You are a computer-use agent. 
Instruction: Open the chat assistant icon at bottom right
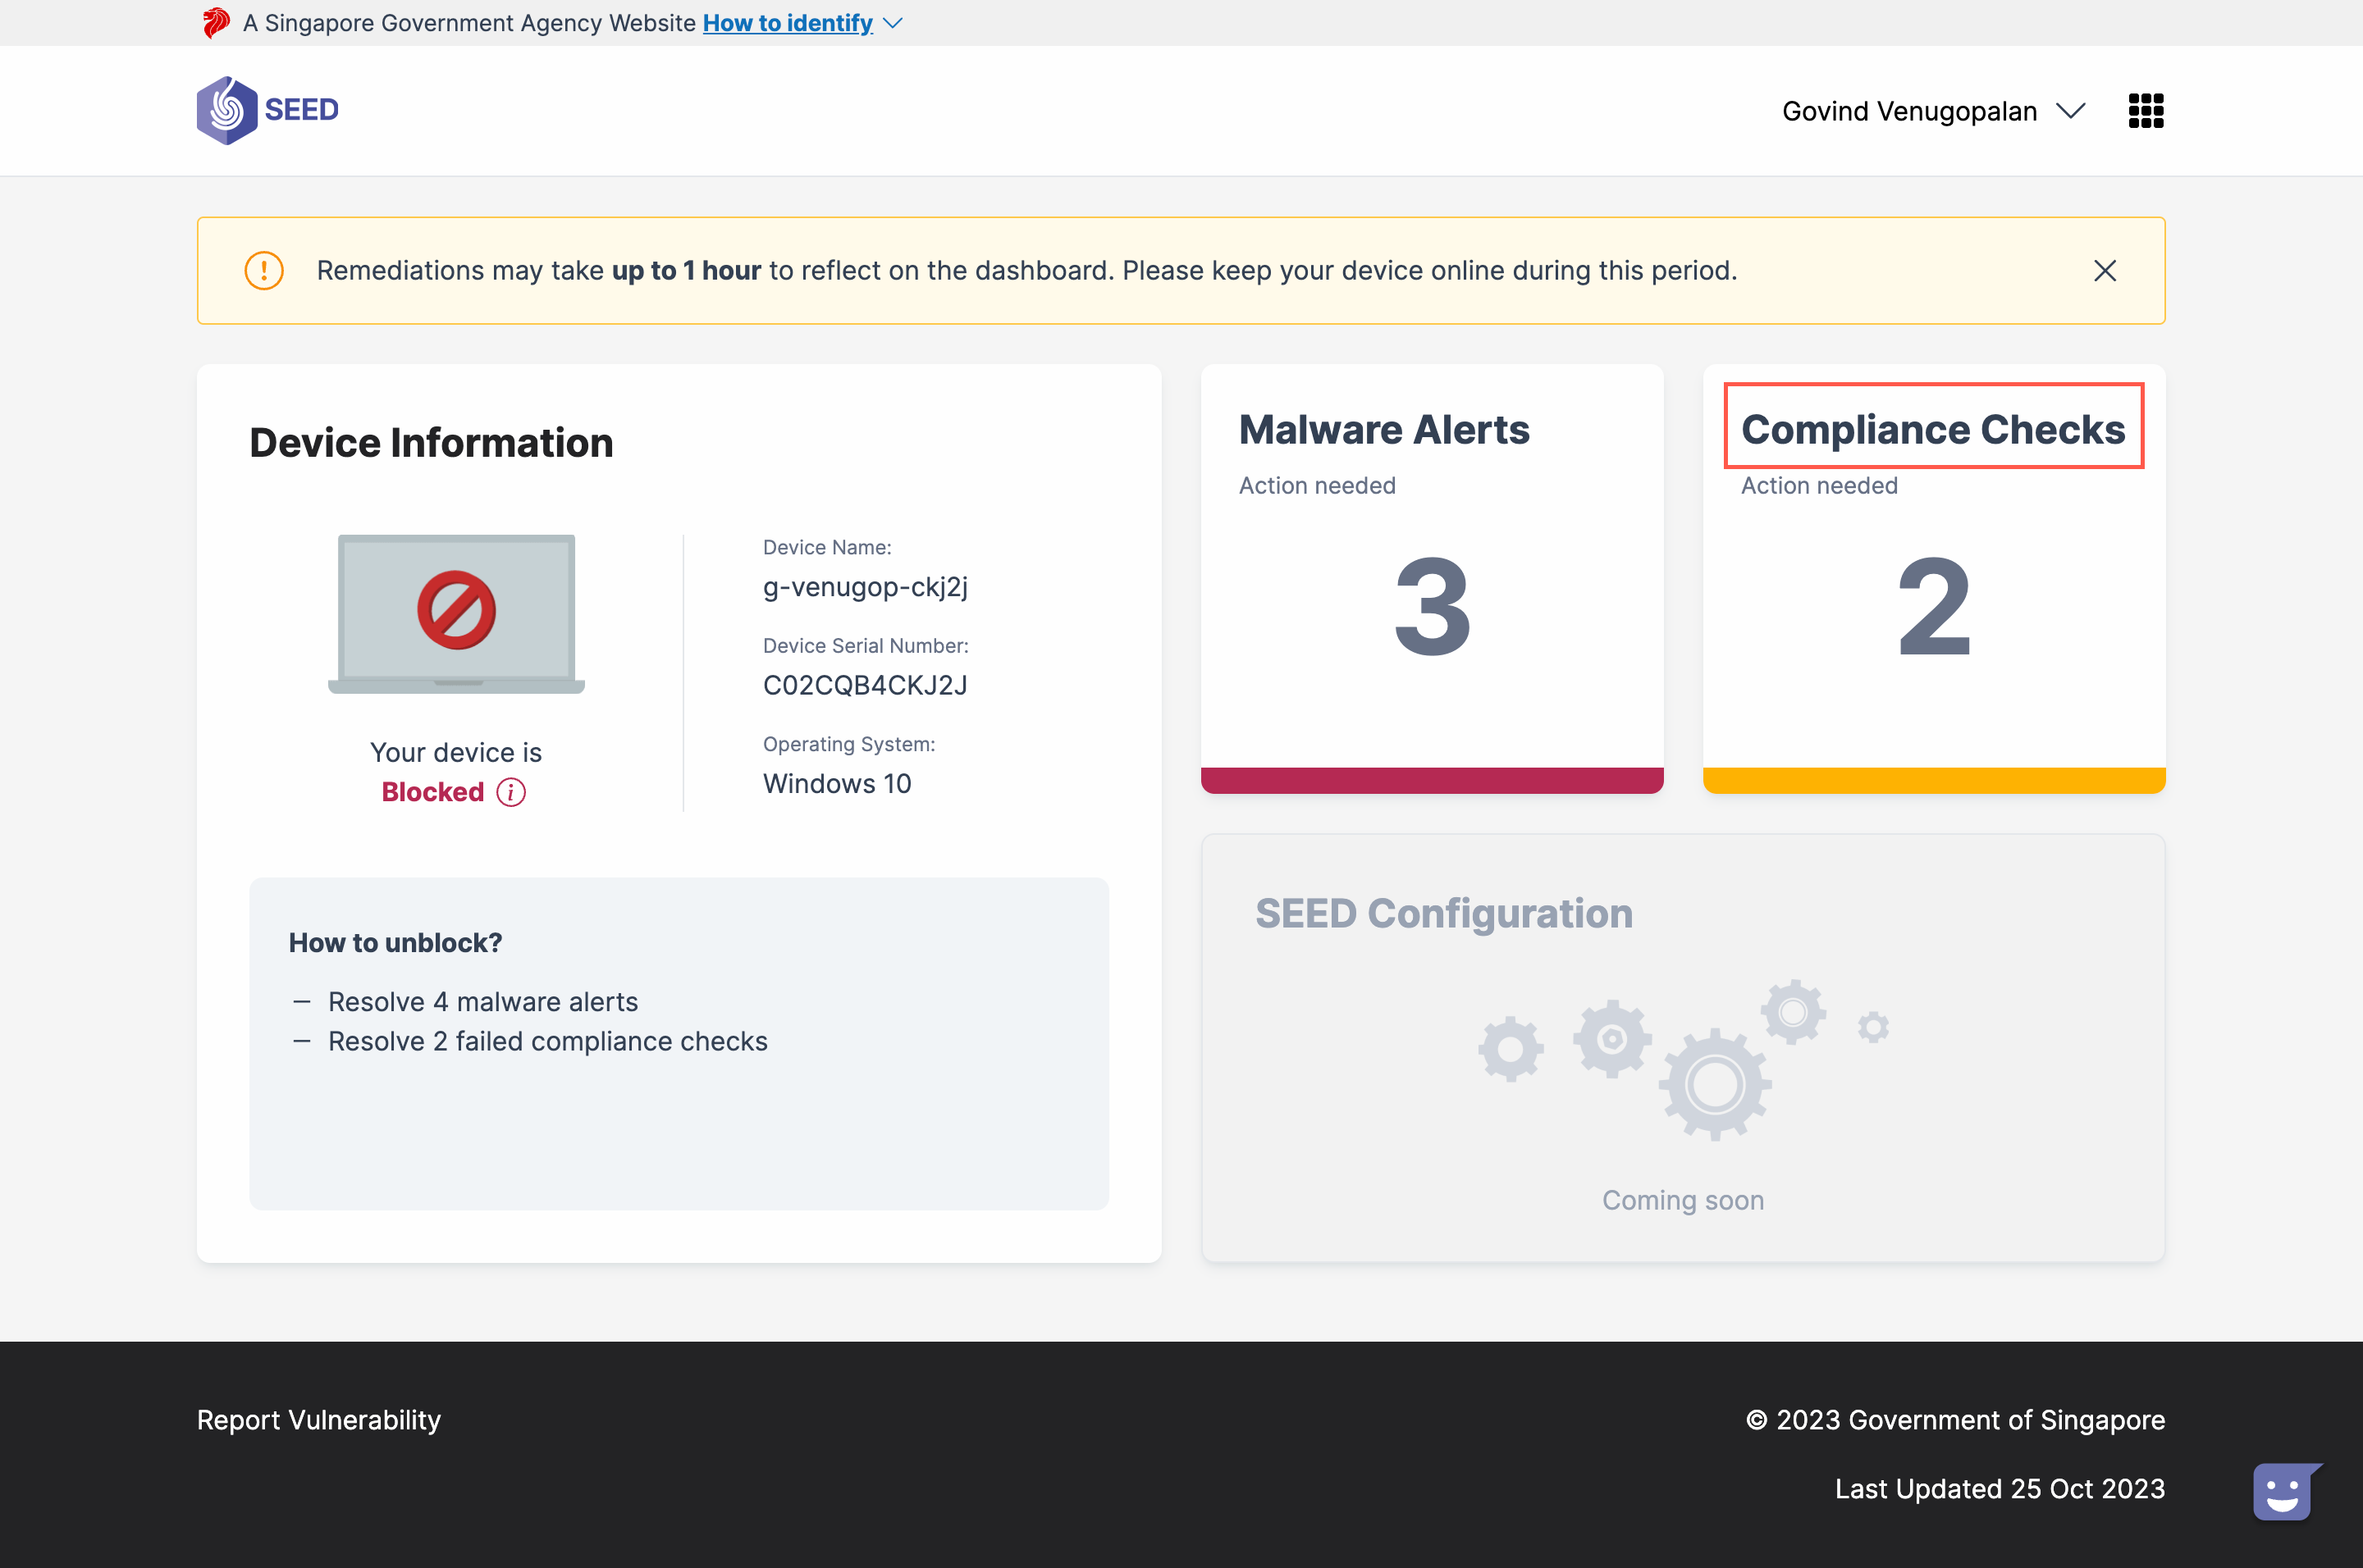point(2288,1491)
